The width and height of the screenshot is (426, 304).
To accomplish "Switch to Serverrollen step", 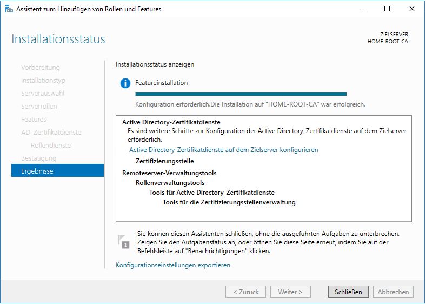I will pos(39,107).
